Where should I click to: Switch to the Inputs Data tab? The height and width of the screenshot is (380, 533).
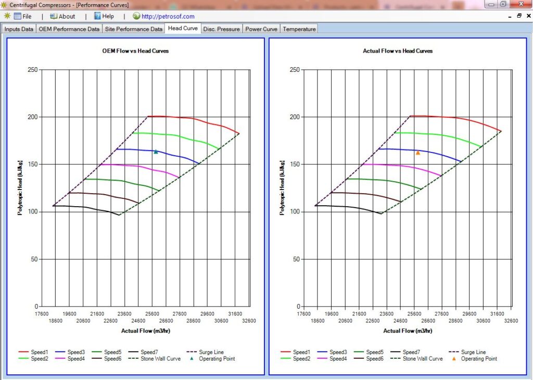(18, 29)
